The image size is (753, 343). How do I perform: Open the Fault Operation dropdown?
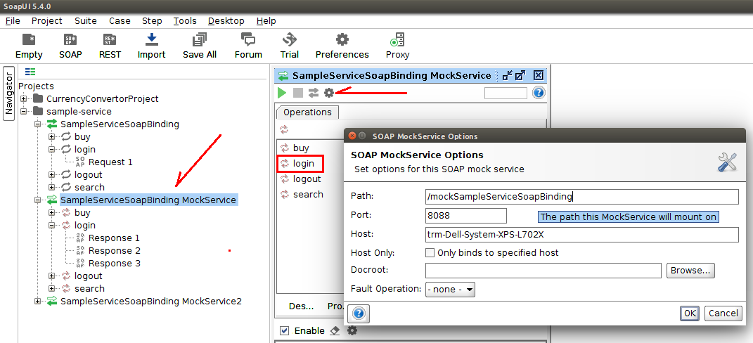[451, 289]
